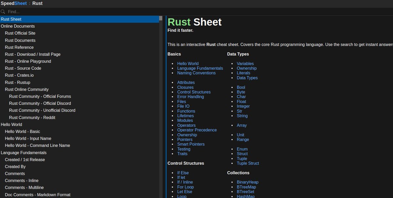The image size is (393, 198).
Task: Open the Closures link
Action: coord(185,87)
